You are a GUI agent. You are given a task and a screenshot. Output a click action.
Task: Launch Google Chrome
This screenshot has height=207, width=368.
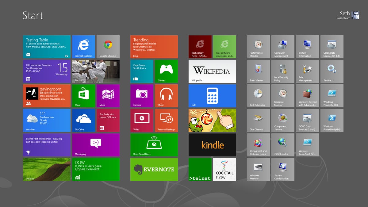click(x=108, y=47)
